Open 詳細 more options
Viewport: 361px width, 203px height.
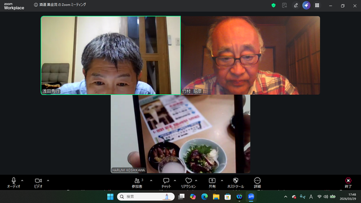click(x=257, y=183)
